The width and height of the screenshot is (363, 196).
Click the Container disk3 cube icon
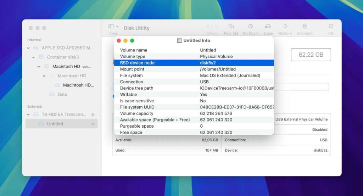[x=41, y=57]
